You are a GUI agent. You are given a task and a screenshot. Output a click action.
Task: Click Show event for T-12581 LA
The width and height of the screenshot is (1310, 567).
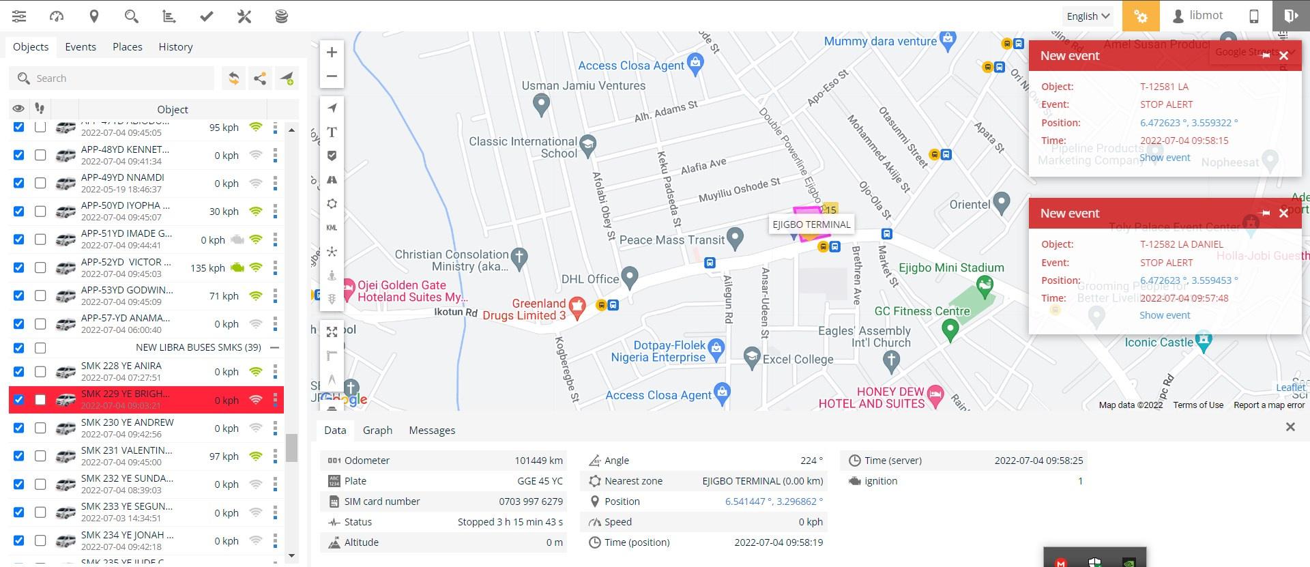coord(1165,158)
